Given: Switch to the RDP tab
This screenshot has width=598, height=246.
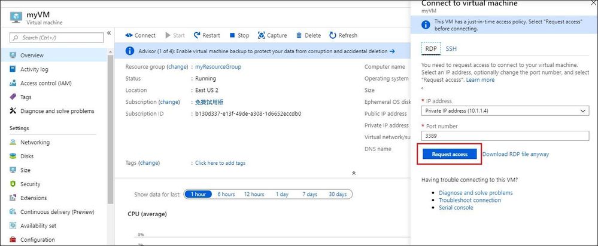Looking at the screenshot, I should (431, 49).
